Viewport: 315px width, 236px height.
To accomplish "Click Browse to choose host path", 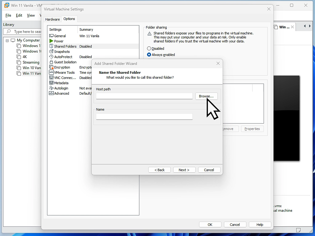I will 206,96.
